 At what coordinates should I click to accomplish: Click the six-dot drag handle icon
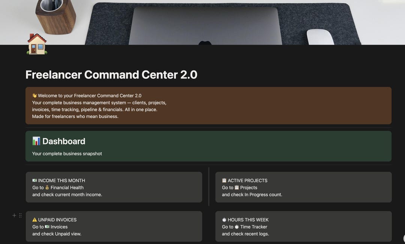(20, 216)
